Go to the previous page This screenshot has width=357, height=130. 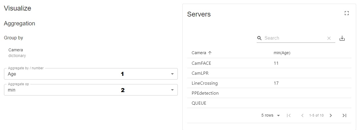pos(302,115)
